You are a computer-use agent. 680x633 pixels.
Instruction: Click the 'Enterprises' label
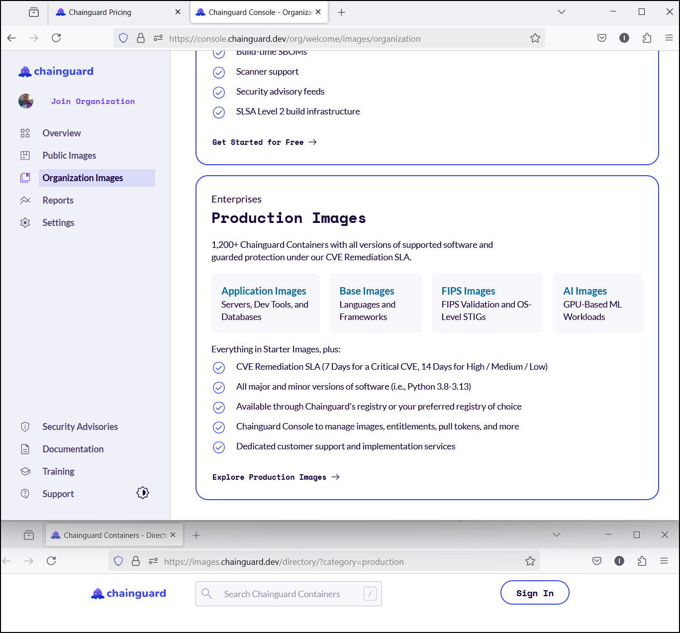pos(236,200)
